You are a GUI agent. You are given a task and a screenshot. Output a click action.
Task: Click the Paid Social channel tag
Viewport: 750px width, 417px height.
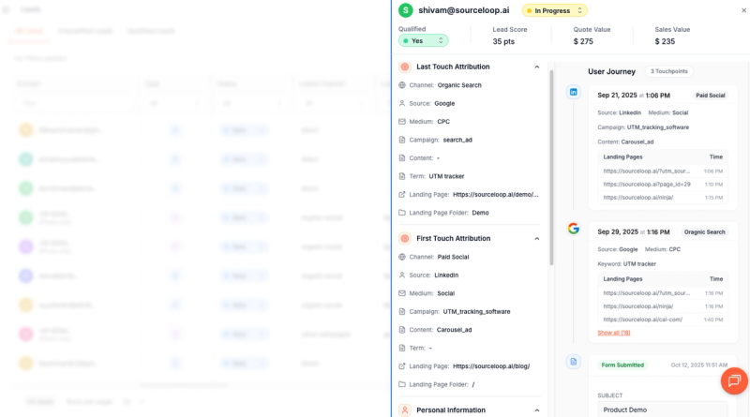pos(711,96)
